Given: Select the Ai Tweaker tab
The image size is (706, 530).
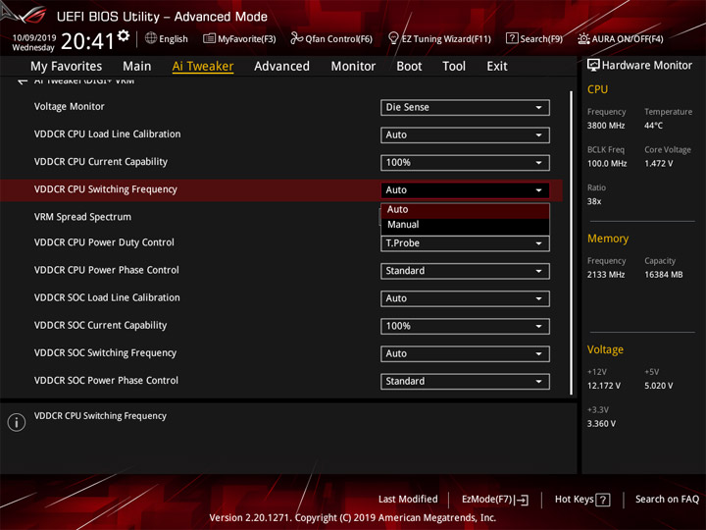Looking at the screenshot, I should pos(203,67).
